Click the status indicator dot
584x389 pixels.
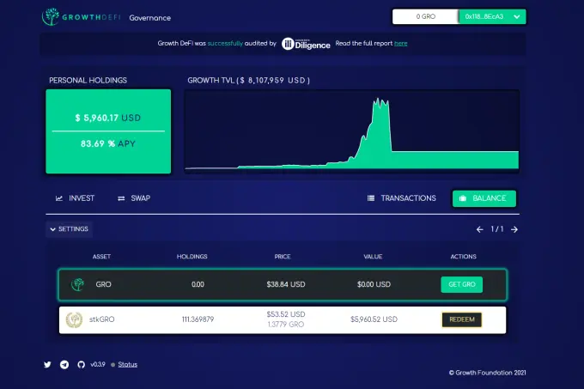pyautogui.click(x=113, y=365)
